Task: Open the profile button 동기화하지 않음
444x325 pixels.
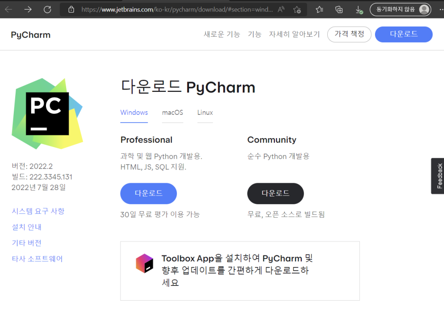Action: pyautogui.click(x=400, y=9)
